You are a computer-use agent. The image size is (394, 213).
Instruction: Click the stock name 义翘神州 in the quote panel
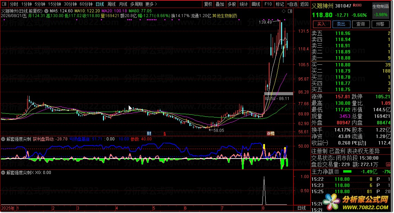coord(323,6)
